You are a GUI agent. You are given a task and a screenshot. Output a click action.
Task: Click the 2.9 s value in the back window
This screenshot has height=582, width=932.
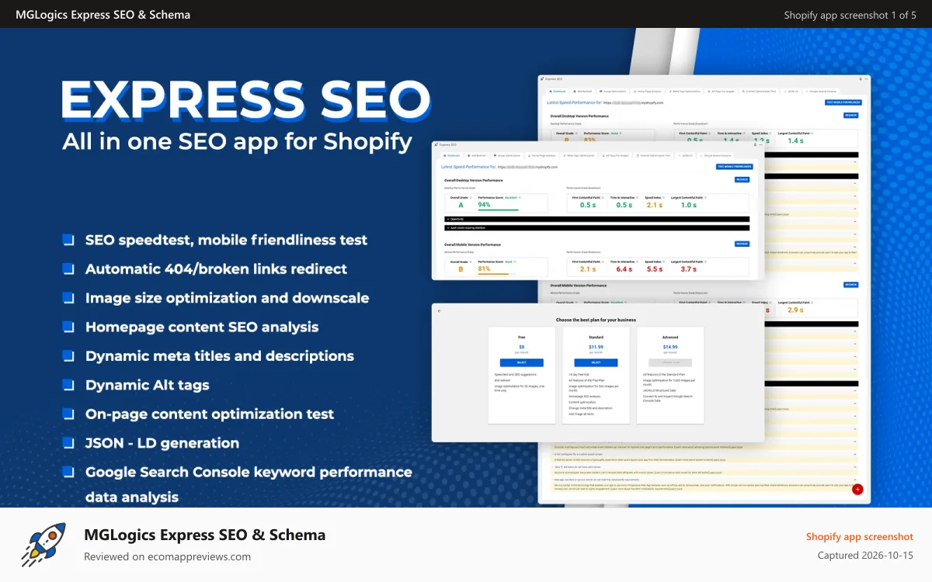(795, 310)
